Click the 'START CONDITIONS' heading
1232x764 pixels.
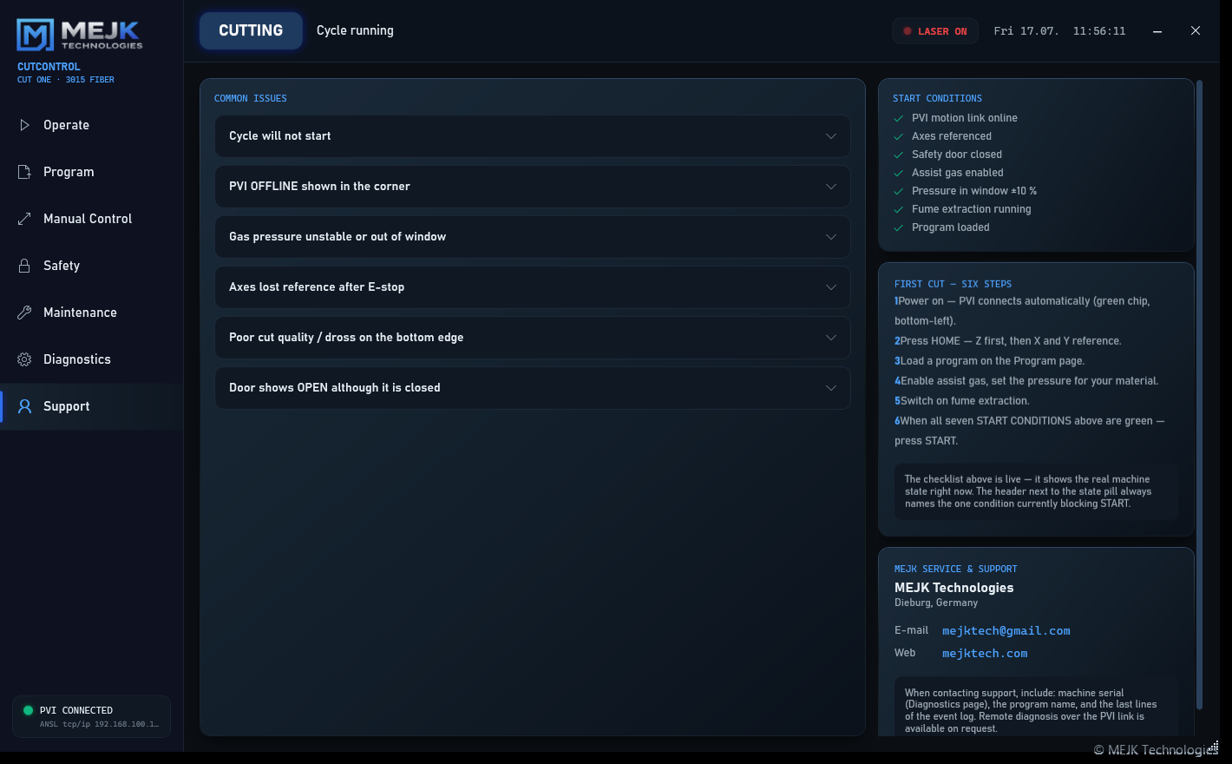pyautogui.click(x=938, y=99)
